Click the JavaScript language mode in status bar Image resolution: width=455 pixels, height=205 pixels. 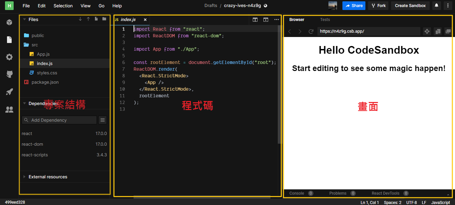(x=441, y=202)
